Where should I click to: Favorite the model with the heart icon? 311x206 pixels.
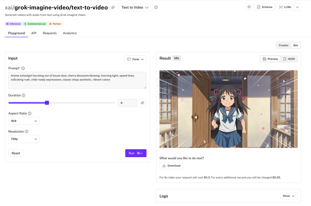click(249, 7)
